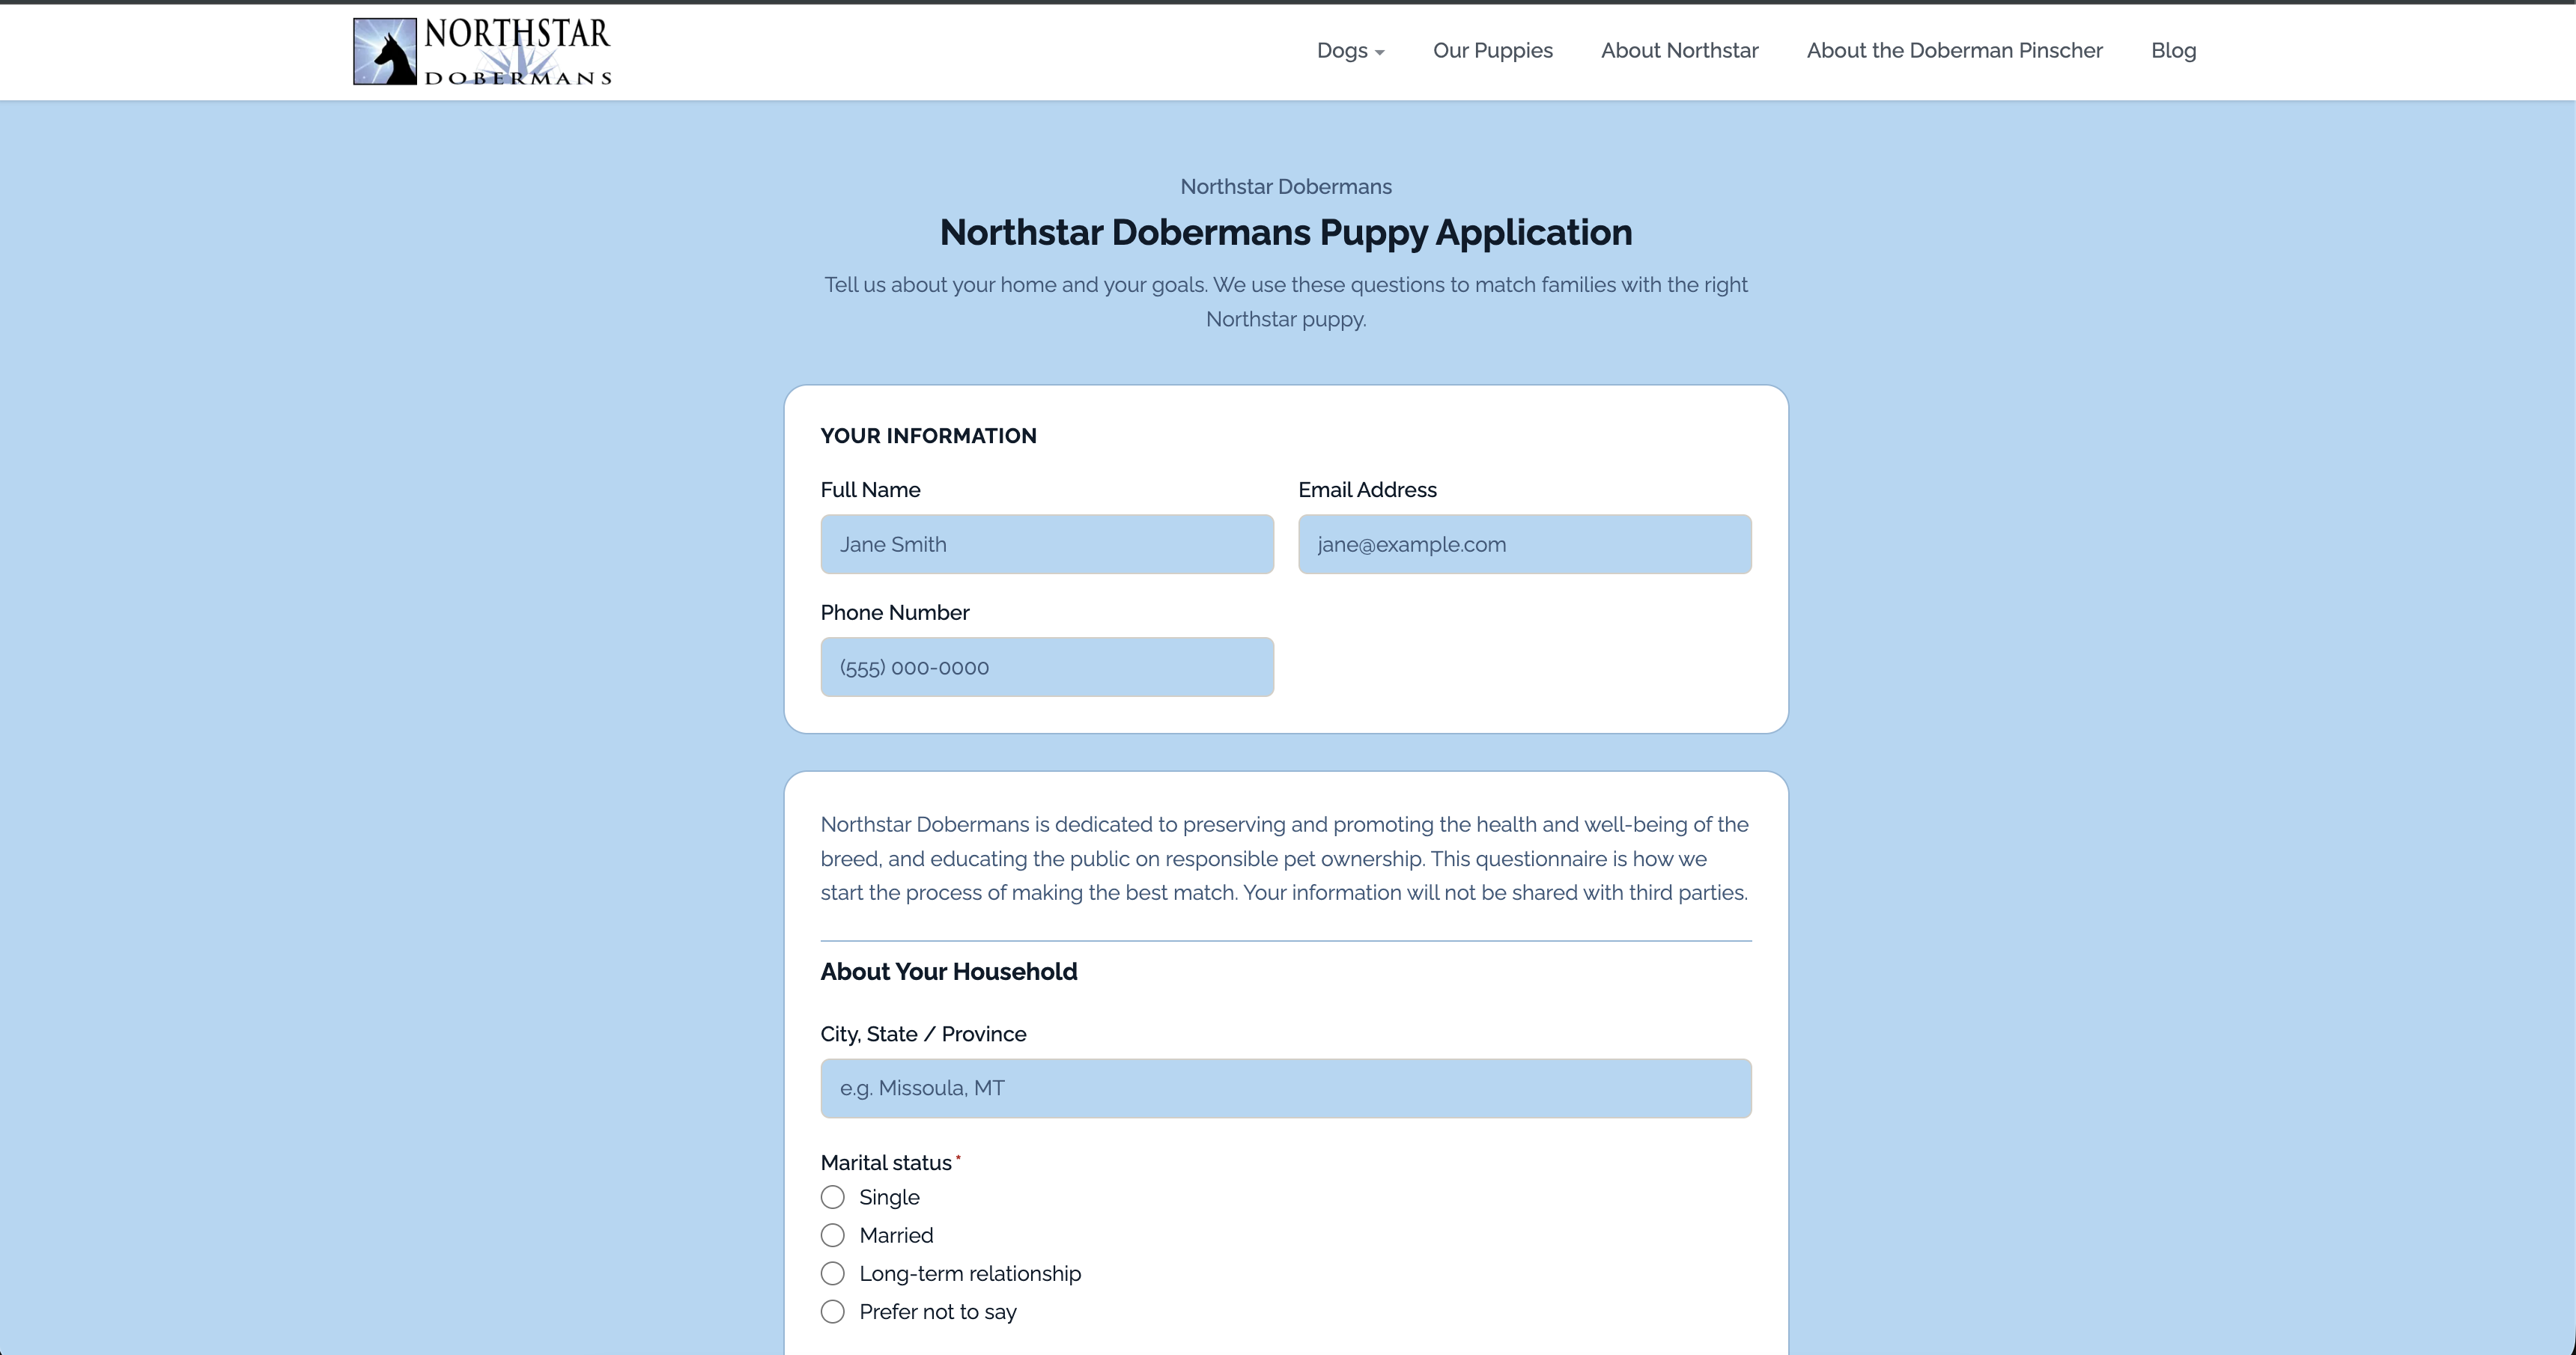
Task: Select the Single marital status option
Action: coord(832,1197)
